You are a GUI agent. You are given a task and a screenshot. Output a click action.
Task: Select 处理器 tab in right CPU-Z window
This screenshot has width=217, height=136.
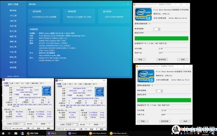59,84
